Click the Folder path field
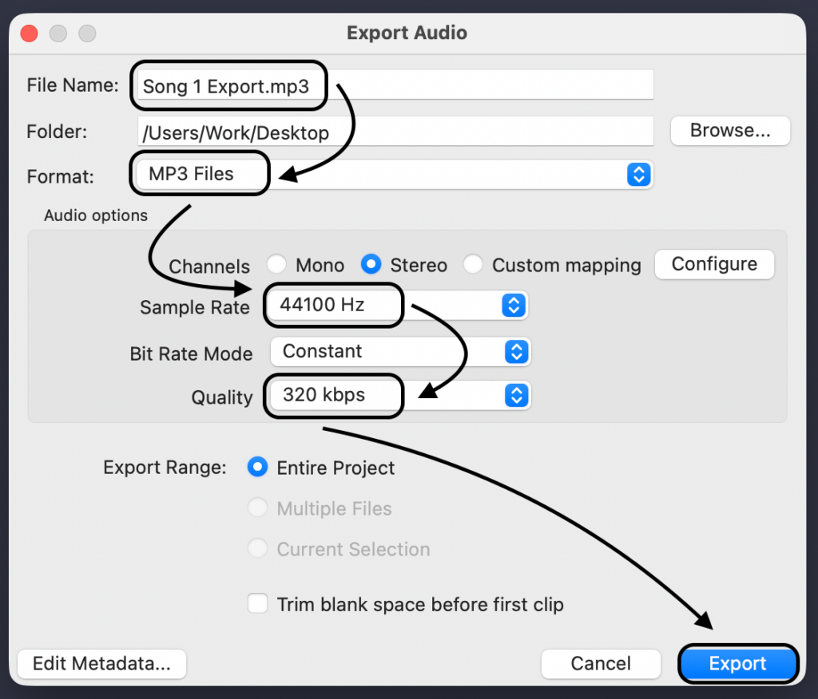Screen dimensions: 818x699 point(395,132)
